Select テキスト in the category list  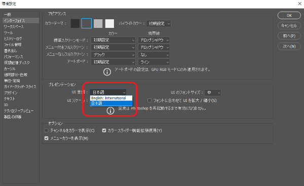coord(21,99)
